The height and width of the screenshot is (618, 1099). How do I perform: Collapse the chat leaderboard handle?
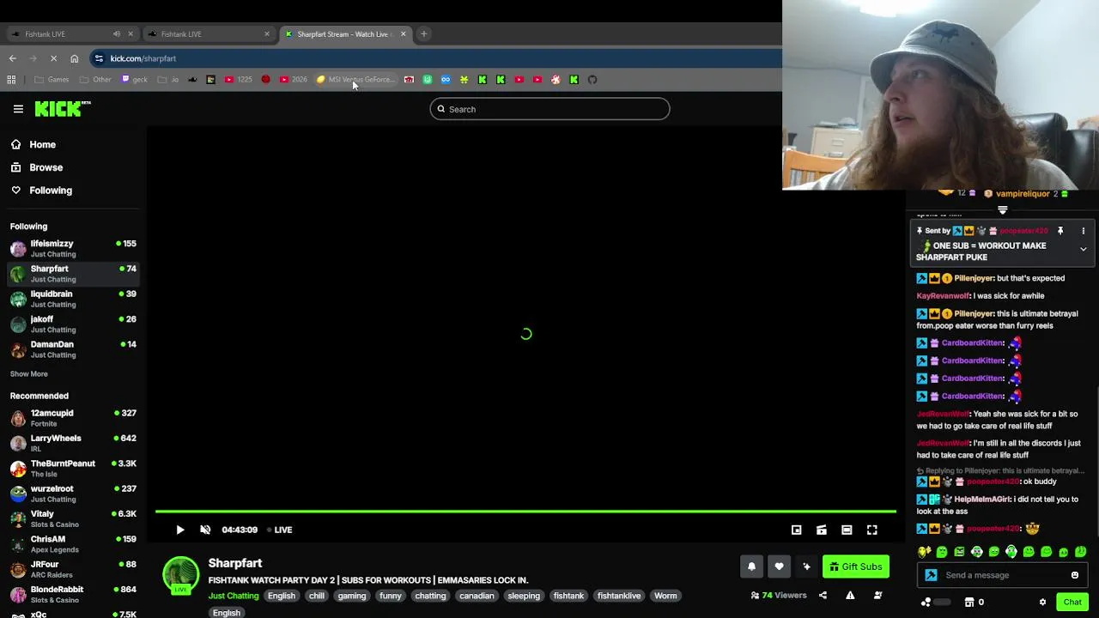click(1002, 209)
